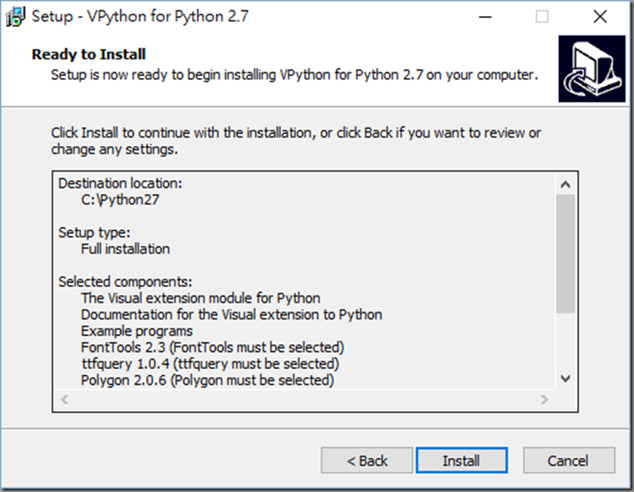Viewport: 634px width, 492px height.
Task: Select the C:\Python27 destination path text
Action: click(x=120, y=199)
